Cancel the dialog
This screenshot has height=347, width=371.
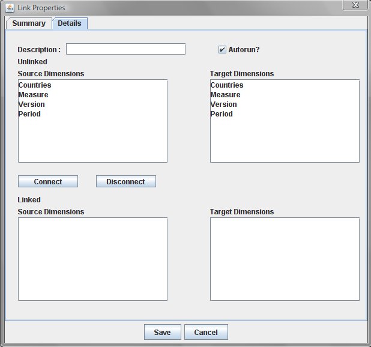click(206, 333)
